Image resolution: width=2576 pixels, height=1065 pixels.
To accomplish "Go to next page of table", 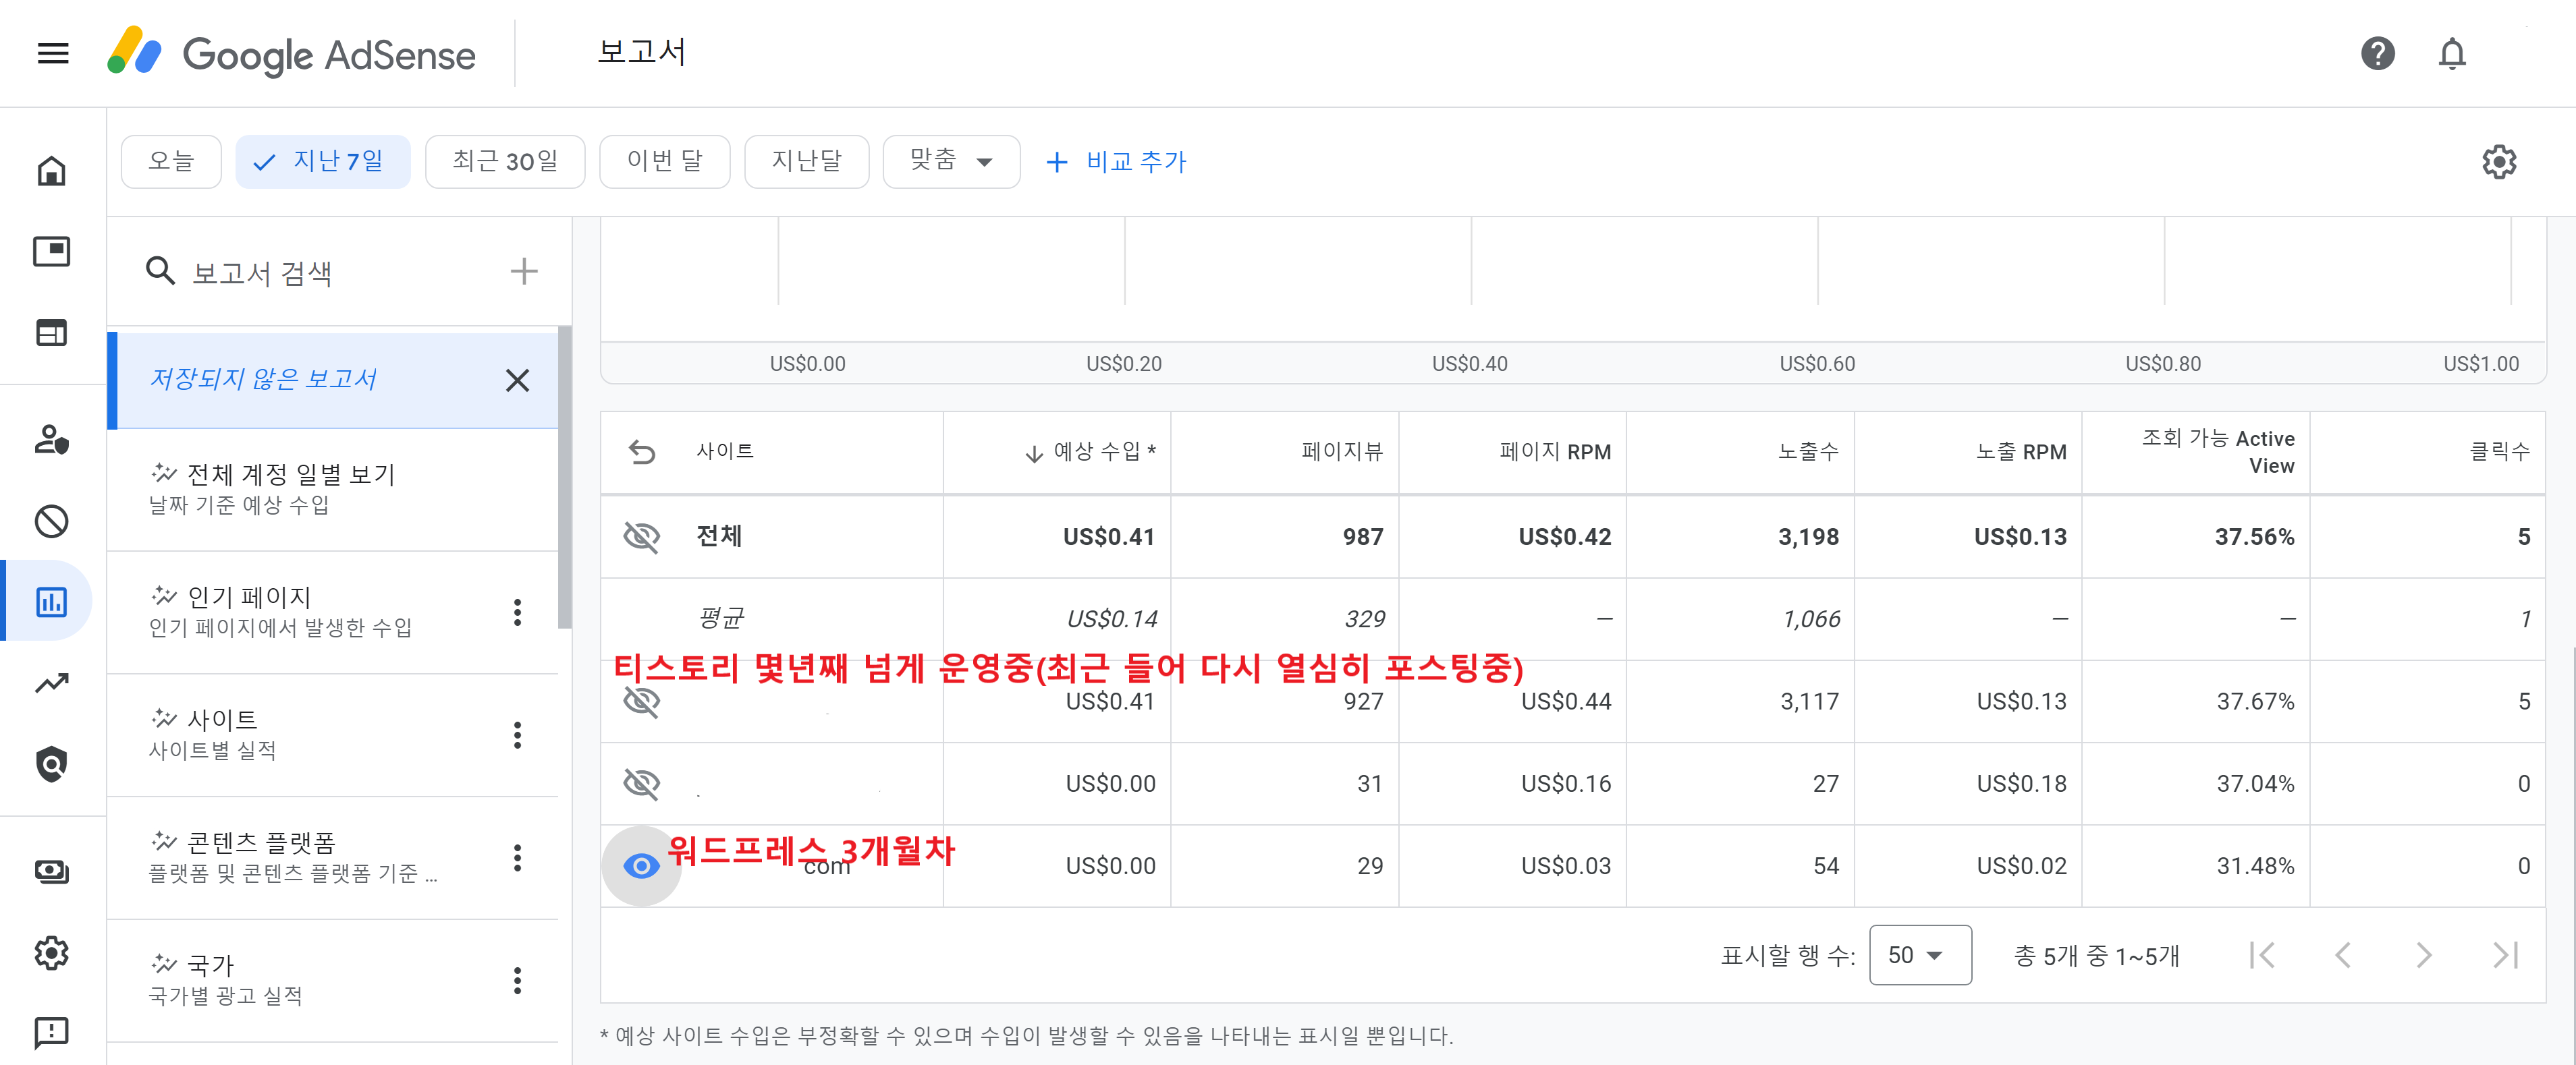I will tap(2424, 955).
